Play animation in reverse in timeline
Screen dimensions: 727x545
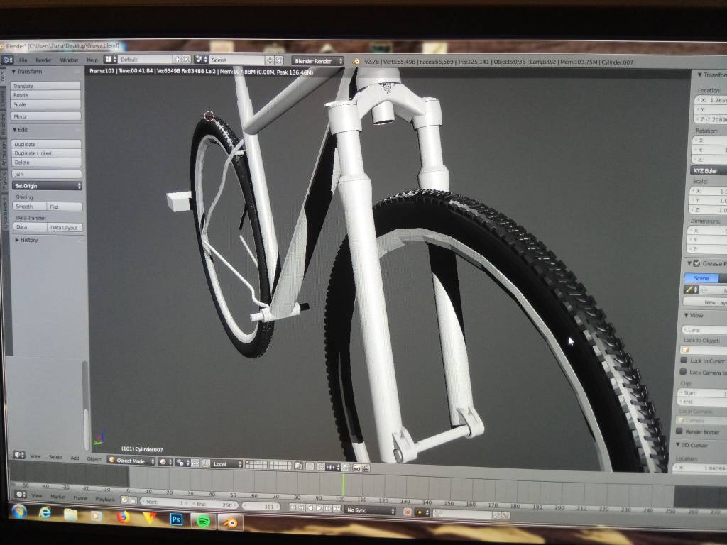[x=310, y=508]
